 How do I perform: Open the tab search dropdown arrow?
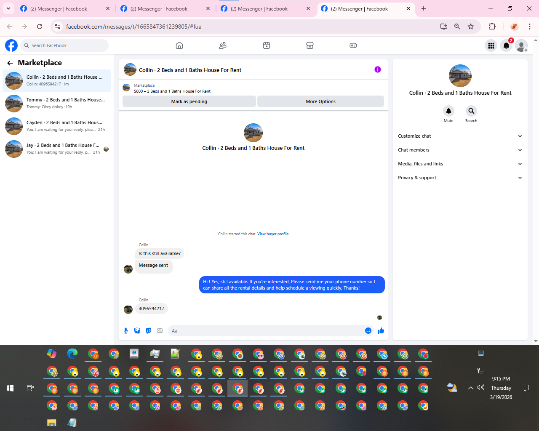8,8
